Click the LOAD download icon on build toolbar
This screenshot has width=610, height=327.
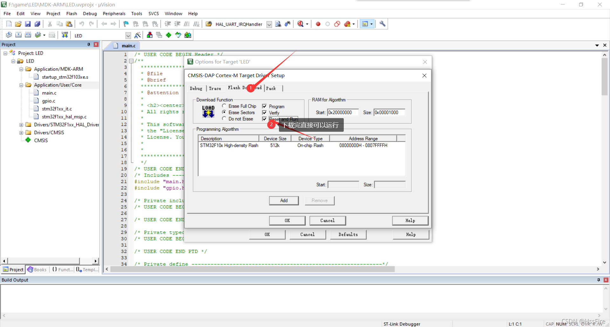point(65,35)
